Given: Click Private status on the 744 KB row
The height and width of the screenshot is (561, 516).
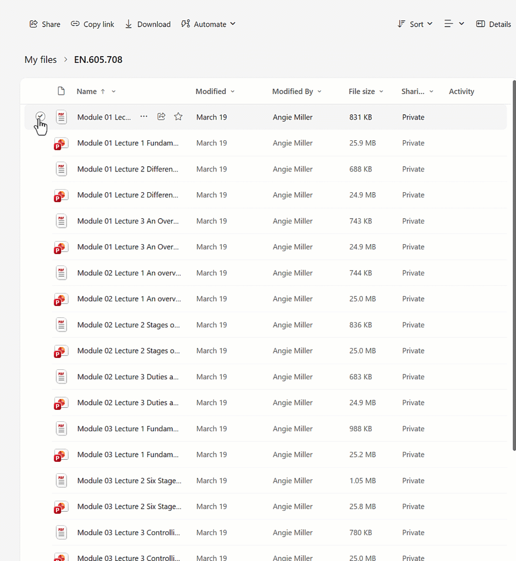Looking at the screenshot, I should [x=413, y=273].
